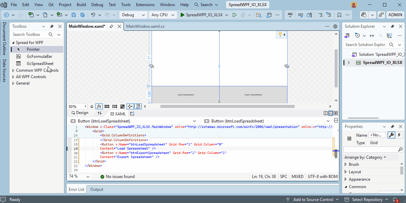406x203 pixels.
Task: Start debugging SpreadWPF_IO_XLSX with green play button
Action: click(201, 15)
